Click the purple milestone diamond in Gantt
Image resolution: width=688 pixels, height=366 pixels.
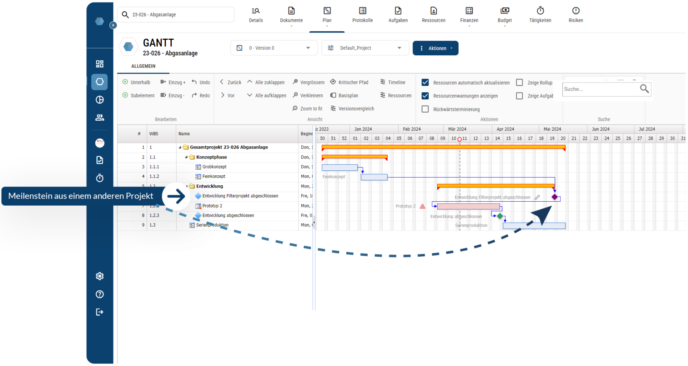555,197
